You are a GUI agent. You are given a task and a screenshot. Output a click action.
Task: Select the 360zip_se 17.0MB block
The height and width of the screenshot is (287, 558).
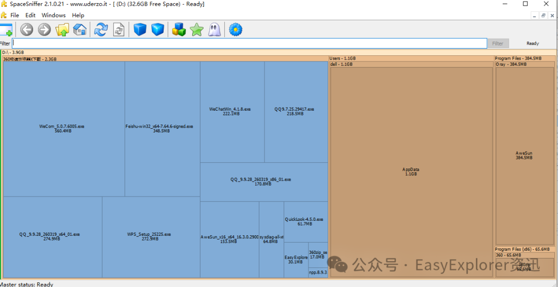(x=318, y=254)
